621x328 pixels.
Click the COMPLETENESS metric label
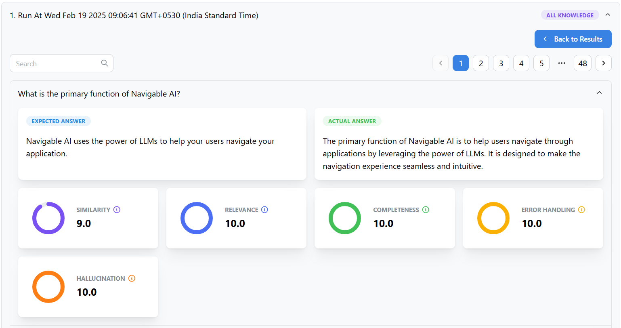point(396,210)
